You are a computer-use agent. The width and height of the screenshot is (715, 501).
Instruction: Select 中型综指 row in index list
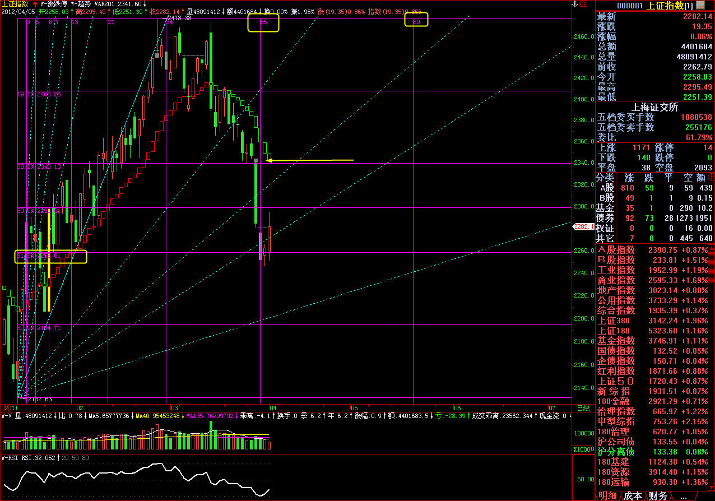616,421
